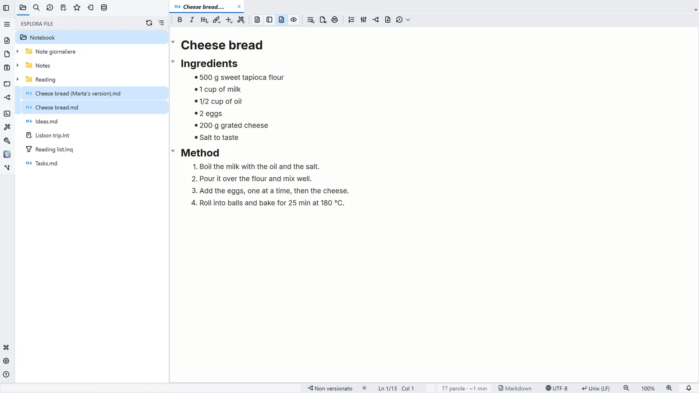Open the search panel icon in sidebar header
699x393 pixels.
[36, 7]
